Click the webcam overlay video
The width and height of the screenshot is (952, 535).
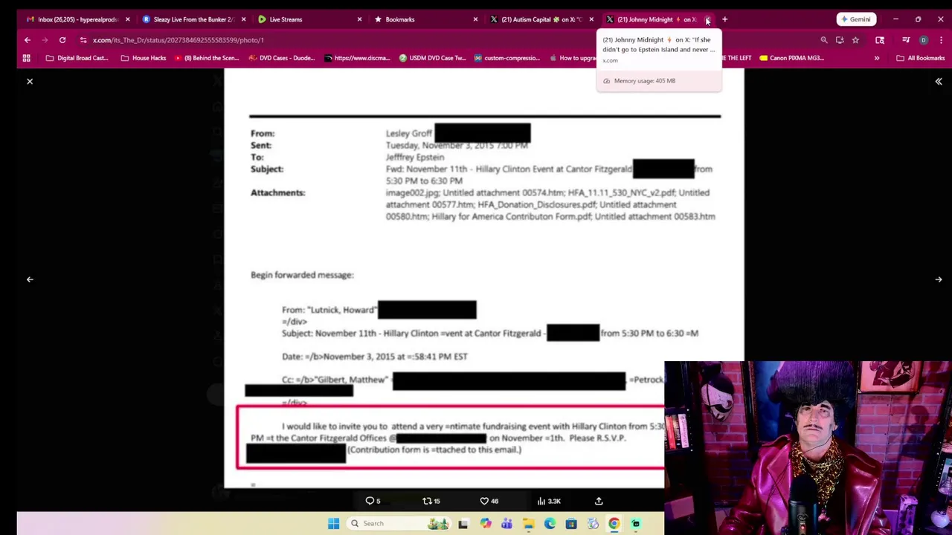pyautogui.click(x=808, y=448)
